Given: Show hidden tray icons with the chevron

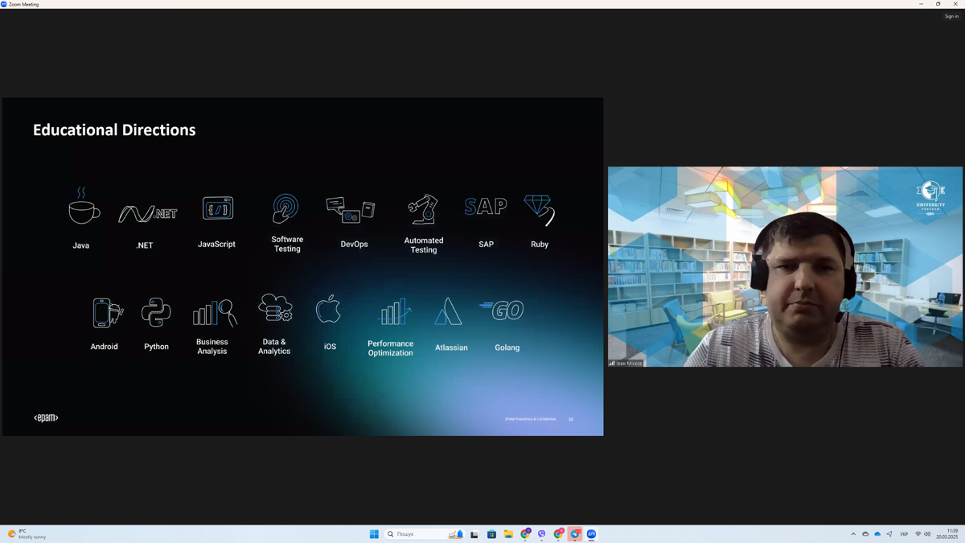Looking at the screenshot, I should 853,534.
